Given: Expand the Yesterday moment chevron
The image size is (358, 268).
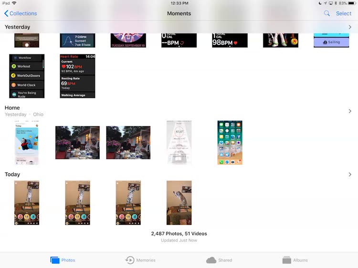Looking at the screenshot, I should point(350,27).
